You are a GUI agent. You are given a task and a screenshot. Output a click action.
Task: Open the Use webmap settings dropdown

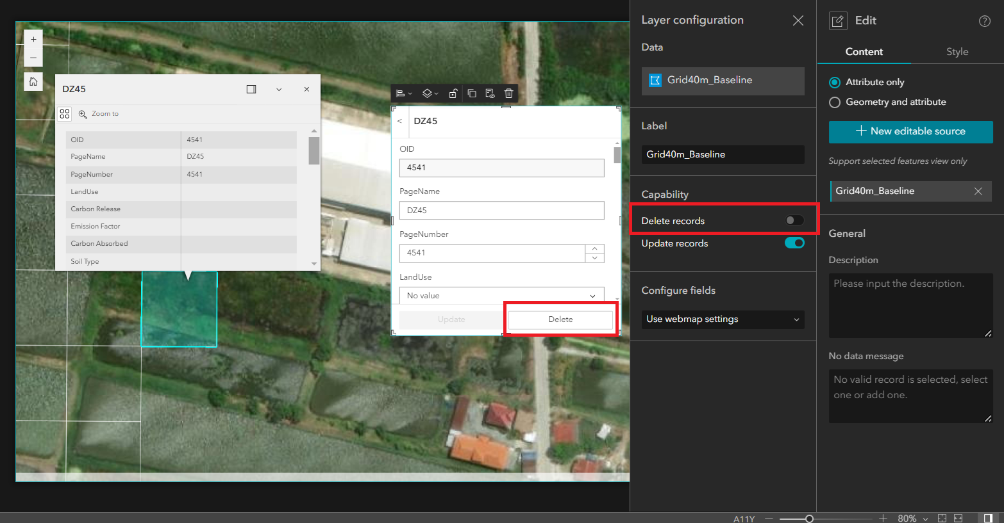723,319
